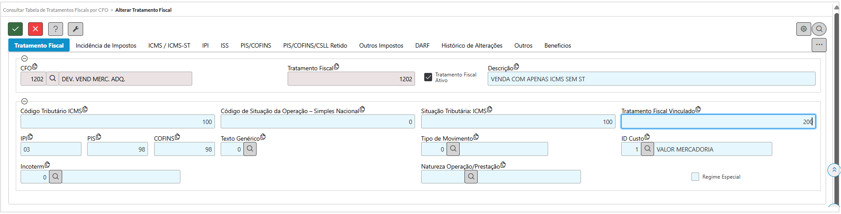Screen dimensions: 841x214
Task: Click the wrench tools icon
Action: coord(75,29)
